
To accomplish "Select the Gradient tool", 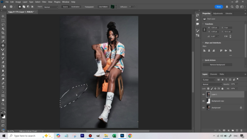I will pyautogui.click(x=3, y=66).
